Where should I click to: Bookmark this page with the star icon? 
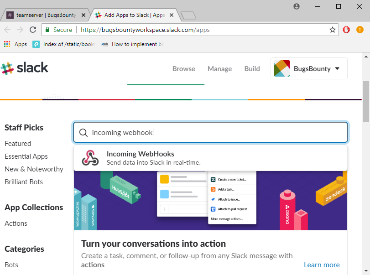point(333,30)
